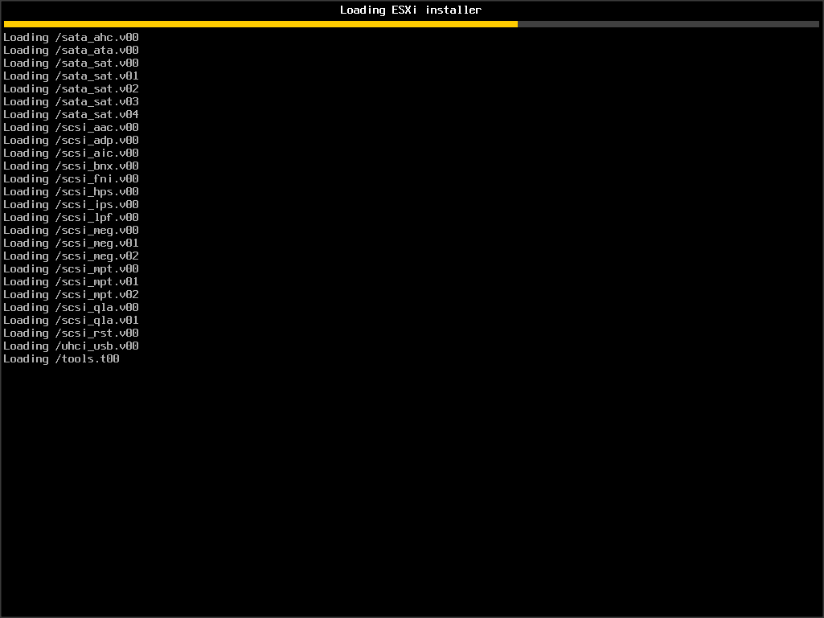Image resolution: width=824 pixels, height=618 pixels.
Task: Click the line 'Loading /scsi_hps.v00'
Action: [71, 192]
